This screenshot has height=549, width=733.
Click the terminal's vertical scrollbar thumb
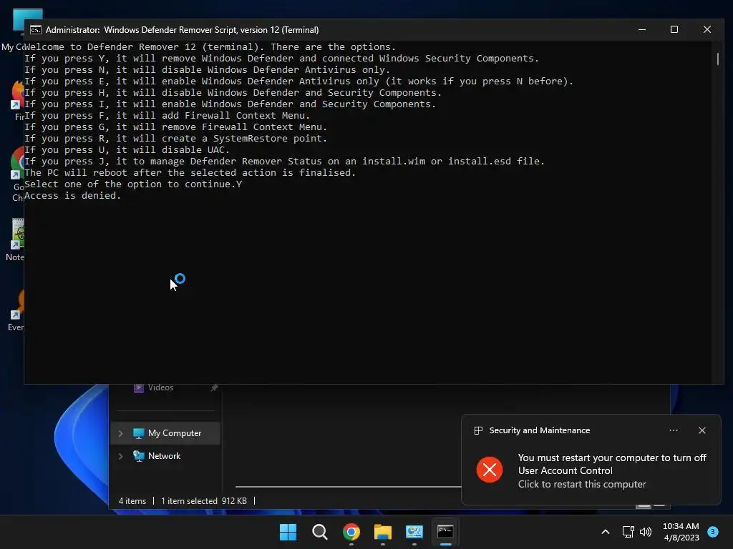pos(717,59)
